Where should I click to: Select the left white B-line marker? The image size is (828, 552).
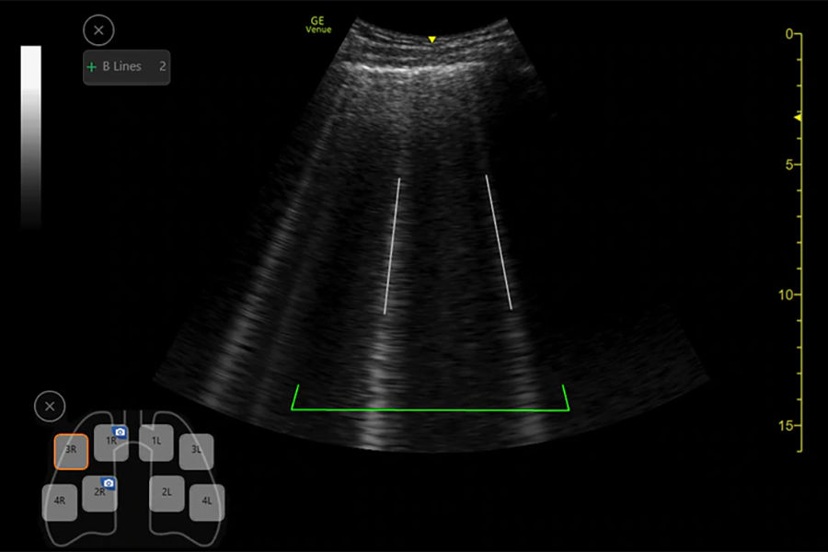point(392,246)
